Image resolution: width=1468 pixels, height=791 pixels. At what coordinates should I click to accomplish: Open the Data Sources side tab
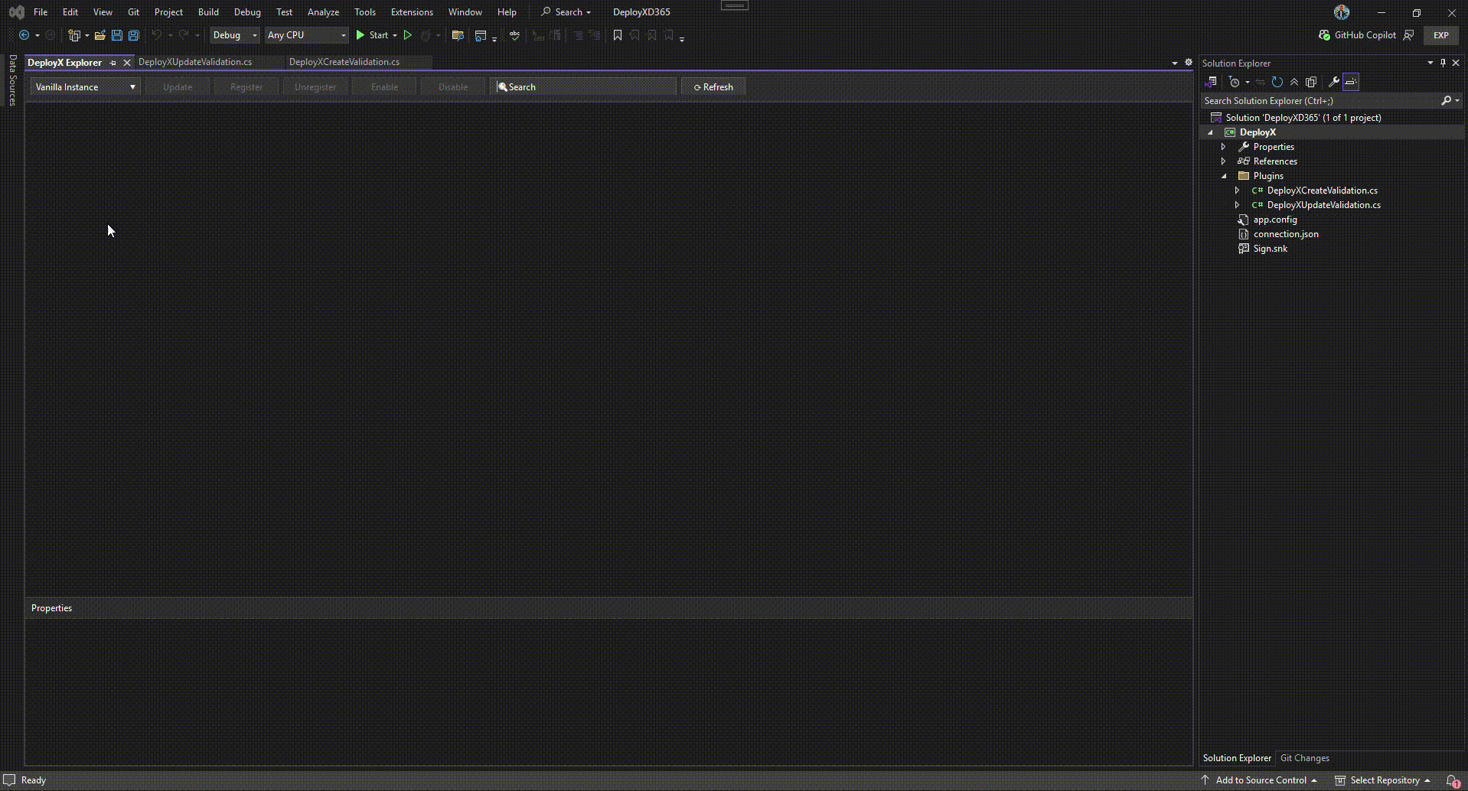tap(12, 80)
